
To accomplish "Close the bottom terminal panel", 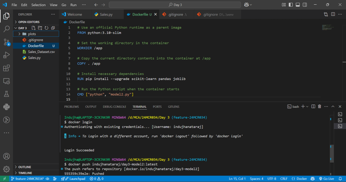I will 340,106.
